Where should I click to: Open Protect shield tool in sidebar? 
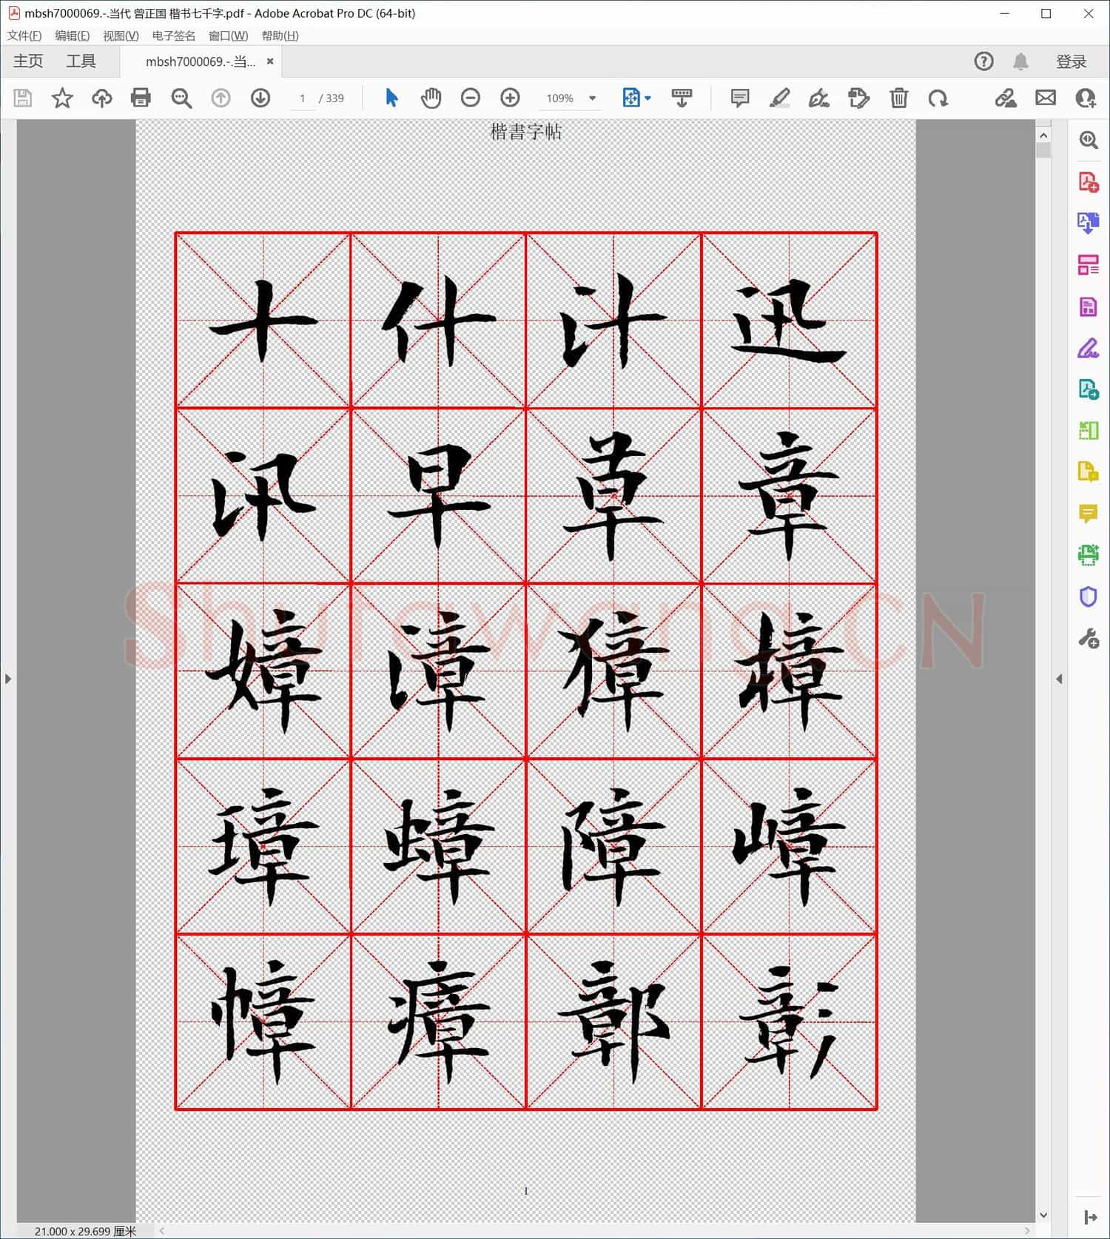point(1088,597)
